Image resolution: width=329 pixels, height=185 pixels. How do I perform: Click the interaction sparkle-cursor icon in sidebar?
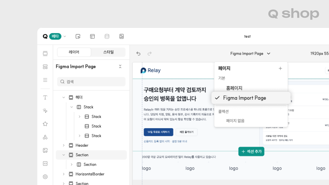point(45,111)
